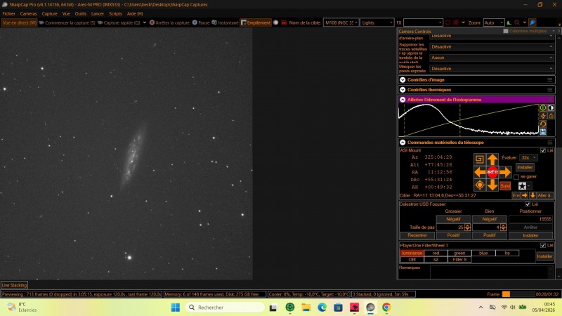Click the blue icon at toolbar far right

click(532, 22)
